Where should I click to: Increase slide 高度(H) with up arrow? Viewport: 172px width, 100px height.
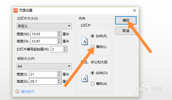59,40
